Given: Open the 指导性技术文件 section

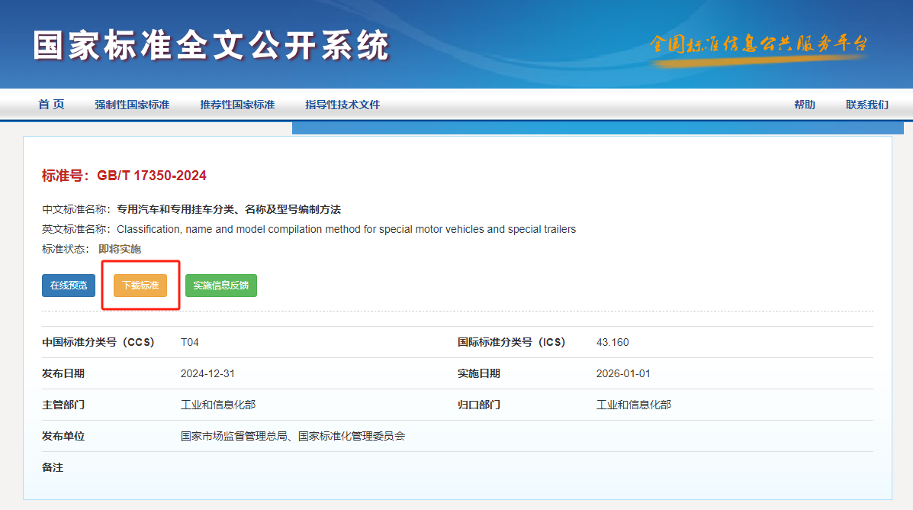Looking at the screenshot, I should click(x=341, y=105).
